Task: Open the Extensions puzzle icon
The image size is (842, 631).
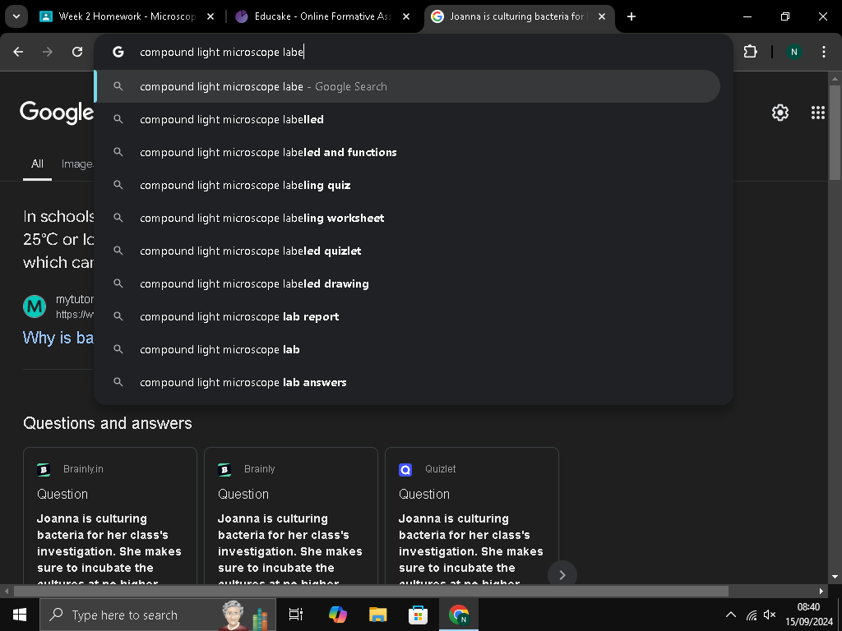Action: tap(750, 52)
